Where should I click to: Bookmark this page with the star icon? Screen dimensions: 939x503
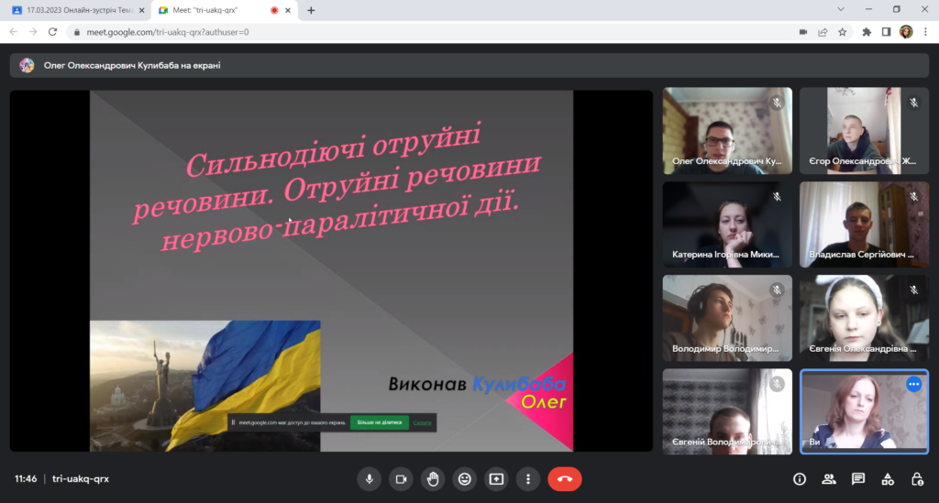[842, 31]
